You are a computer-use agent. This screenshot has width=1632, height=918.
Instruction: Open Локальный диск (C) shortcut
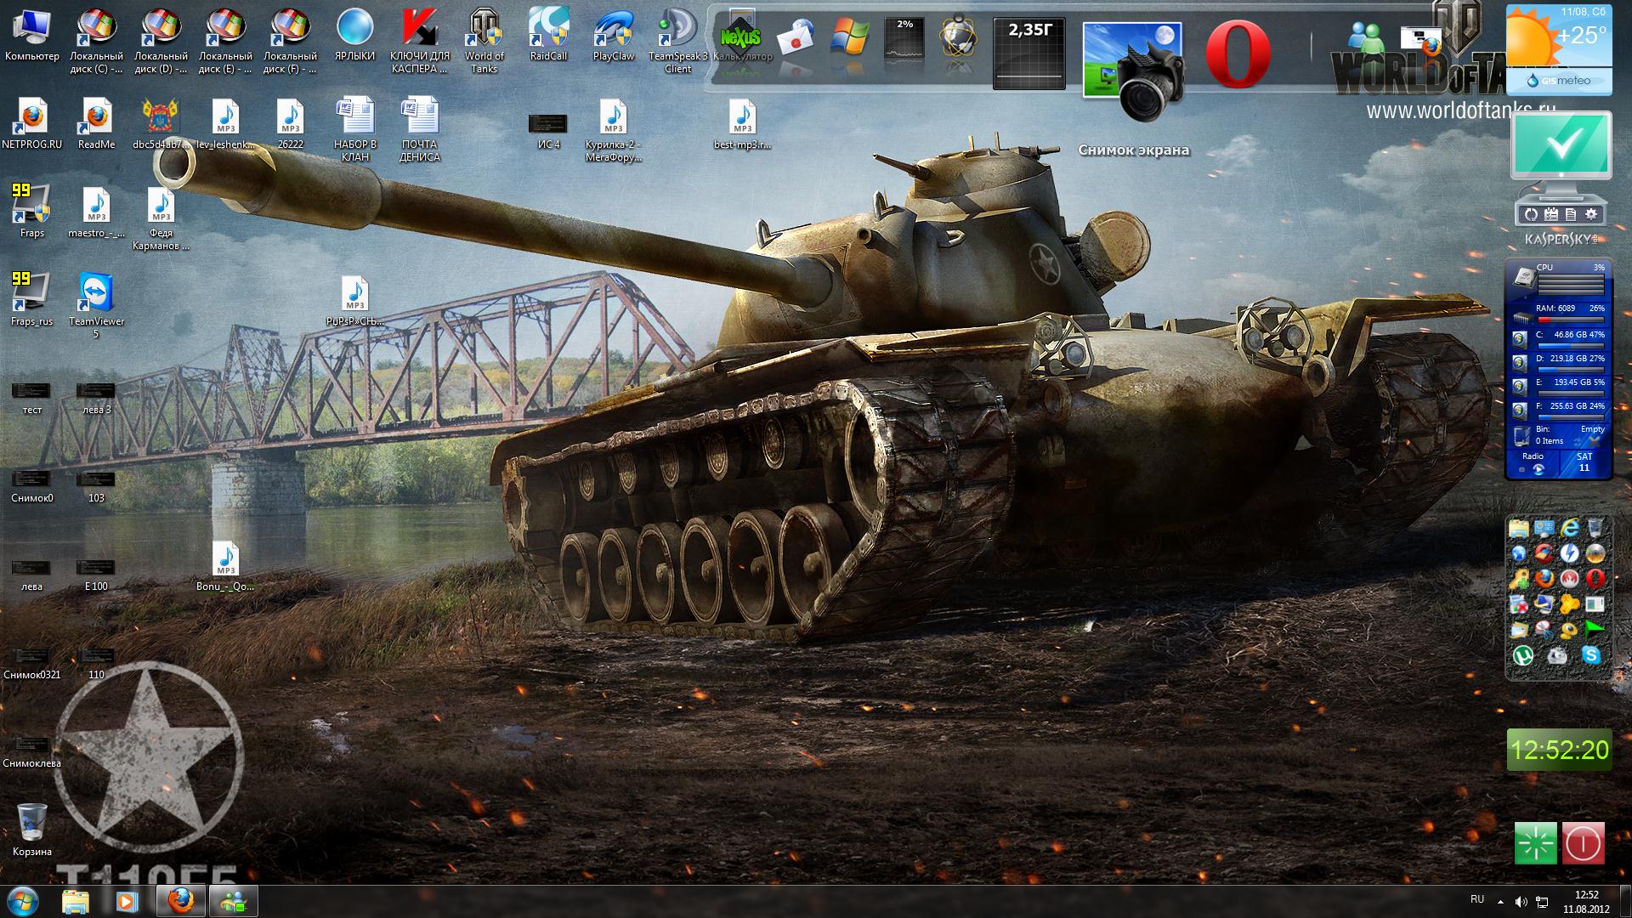point(97,39)
